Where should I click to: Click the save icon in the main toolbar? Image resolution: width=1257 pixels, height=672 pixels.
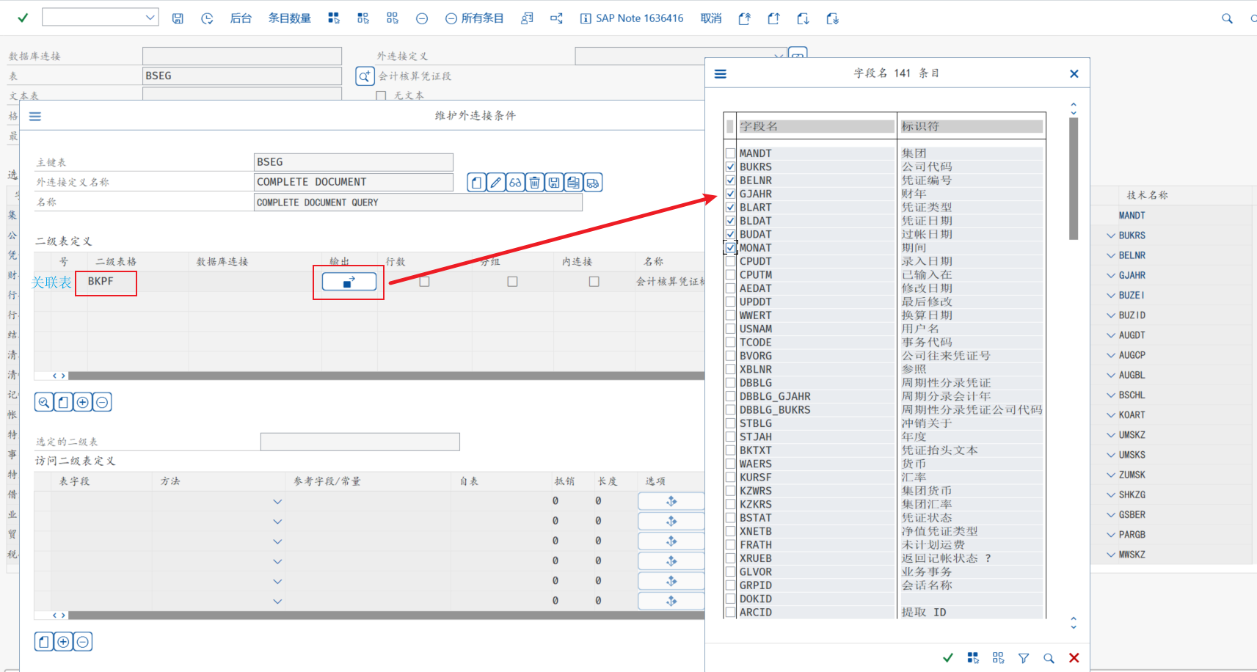click(178, 18)
